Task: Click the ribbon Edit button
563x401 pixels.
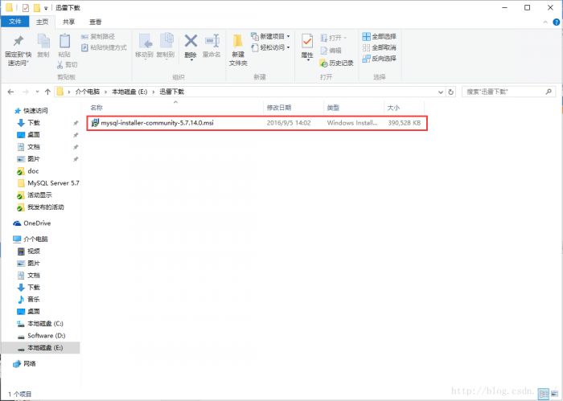Action: (x=331, y=50)
